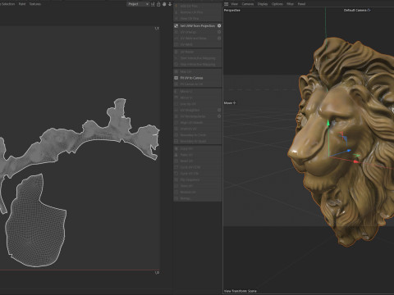Image resolution: width=394 pixels, height=295 pixels.
Task: Click the Reset UV command
Action: 186,161
